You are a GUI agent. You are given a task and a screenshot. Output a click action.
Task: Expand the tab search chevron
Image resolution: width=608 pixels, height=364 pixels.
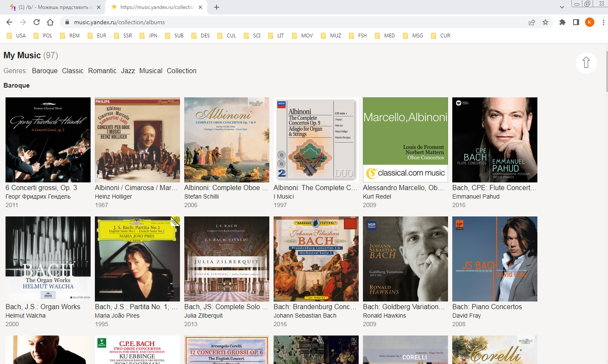coord(562,7)
